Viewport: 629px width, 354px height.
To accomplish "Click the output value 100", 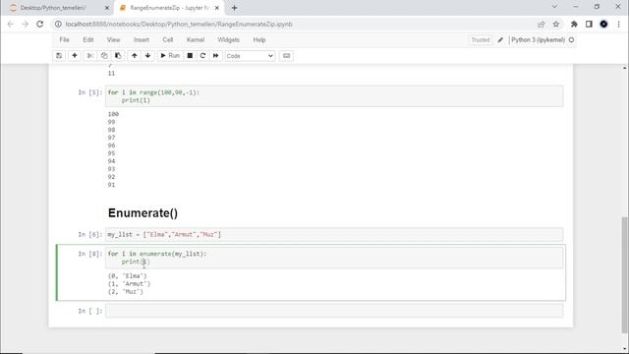I will pyautogui.click(x=113, y=114).
